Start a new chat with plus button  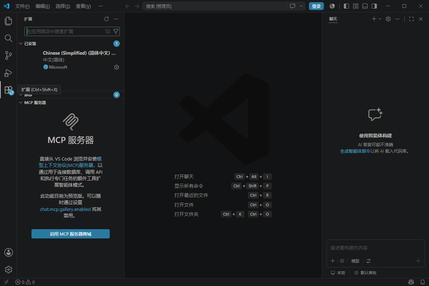click(374, 19)
